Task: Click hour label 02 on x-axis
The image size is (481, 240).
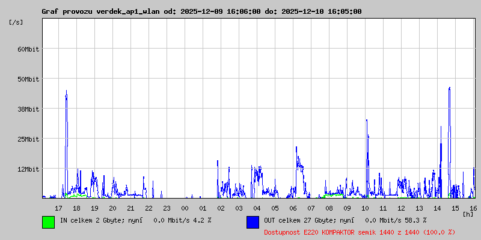Action: click(221, 208)
